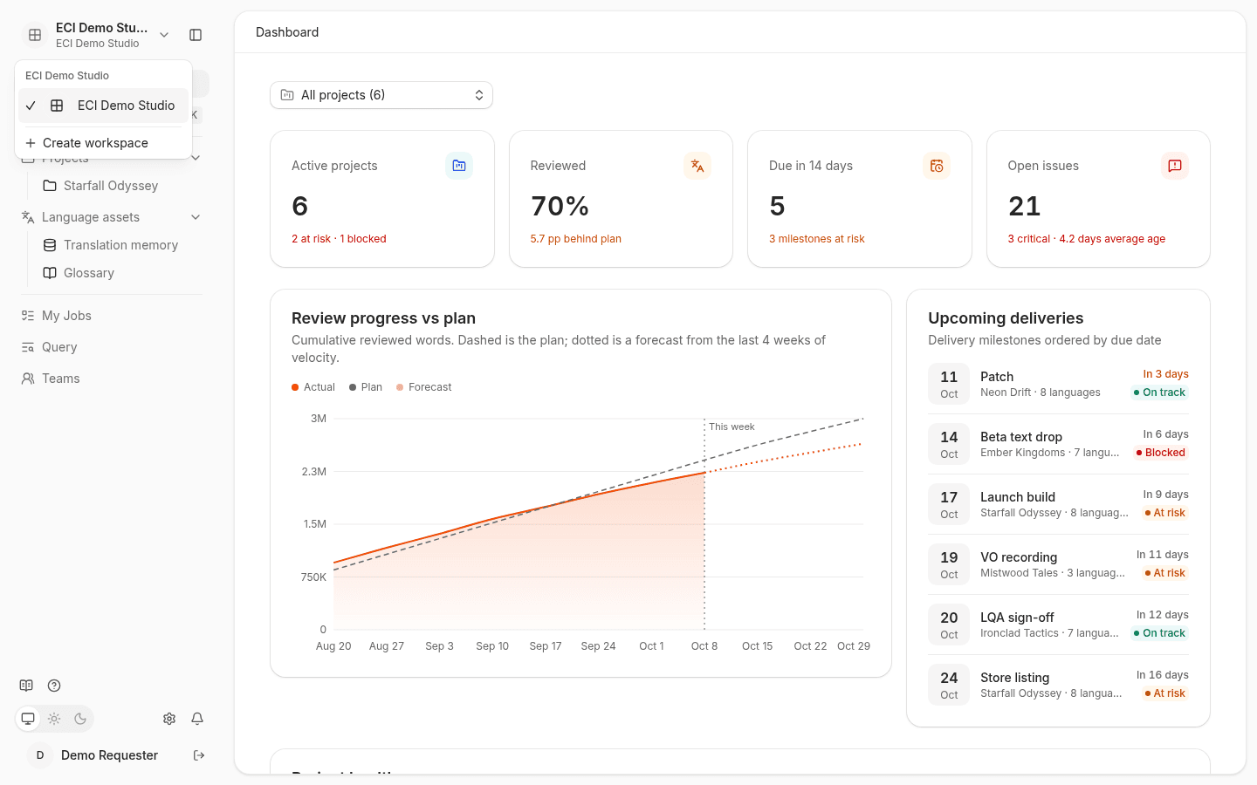Switch to system theme mode
The image size is (1257, 785).
tap(28, 719)
